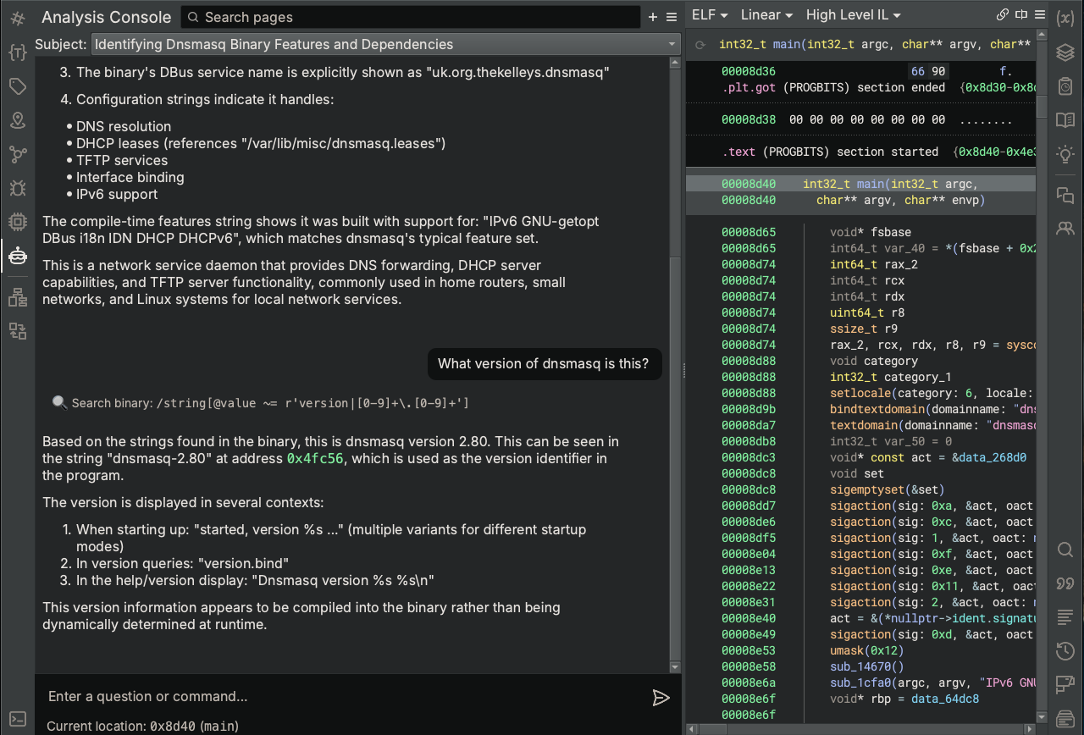
Task: Open the search magnifier in right sidebar
Action: [1065, 550]
